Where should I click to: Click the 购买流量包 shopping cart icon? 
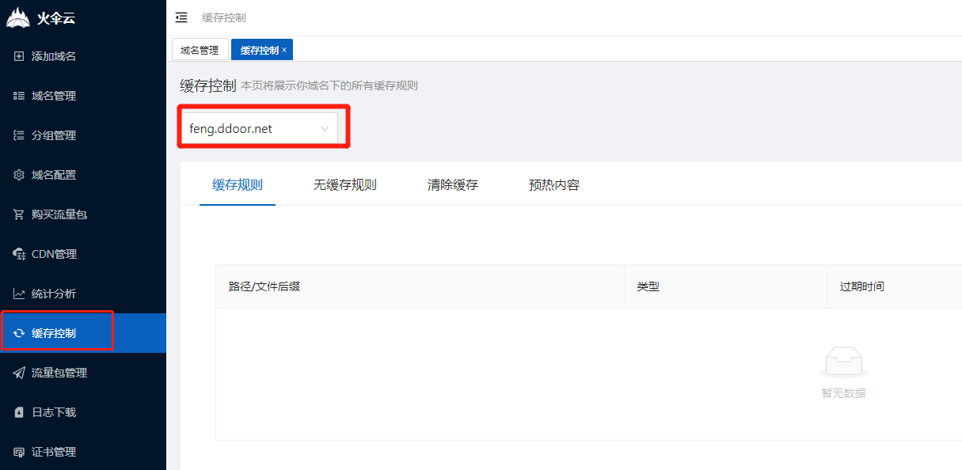(19, 214)
